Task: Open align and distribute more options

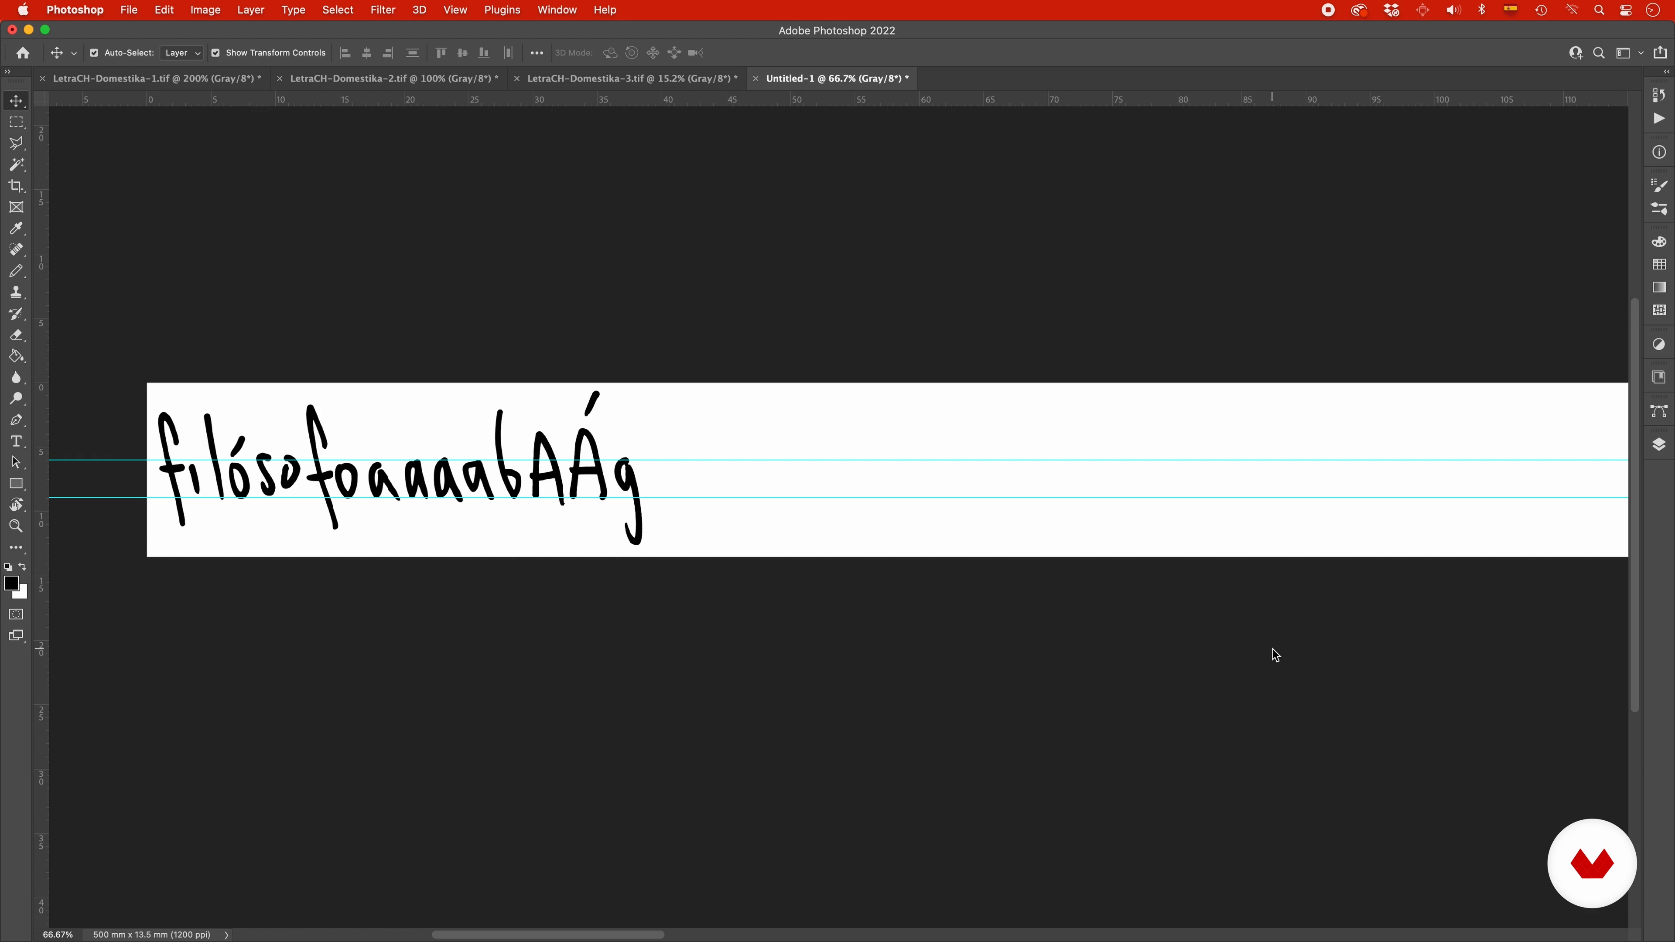Action: tap(537, 53)
